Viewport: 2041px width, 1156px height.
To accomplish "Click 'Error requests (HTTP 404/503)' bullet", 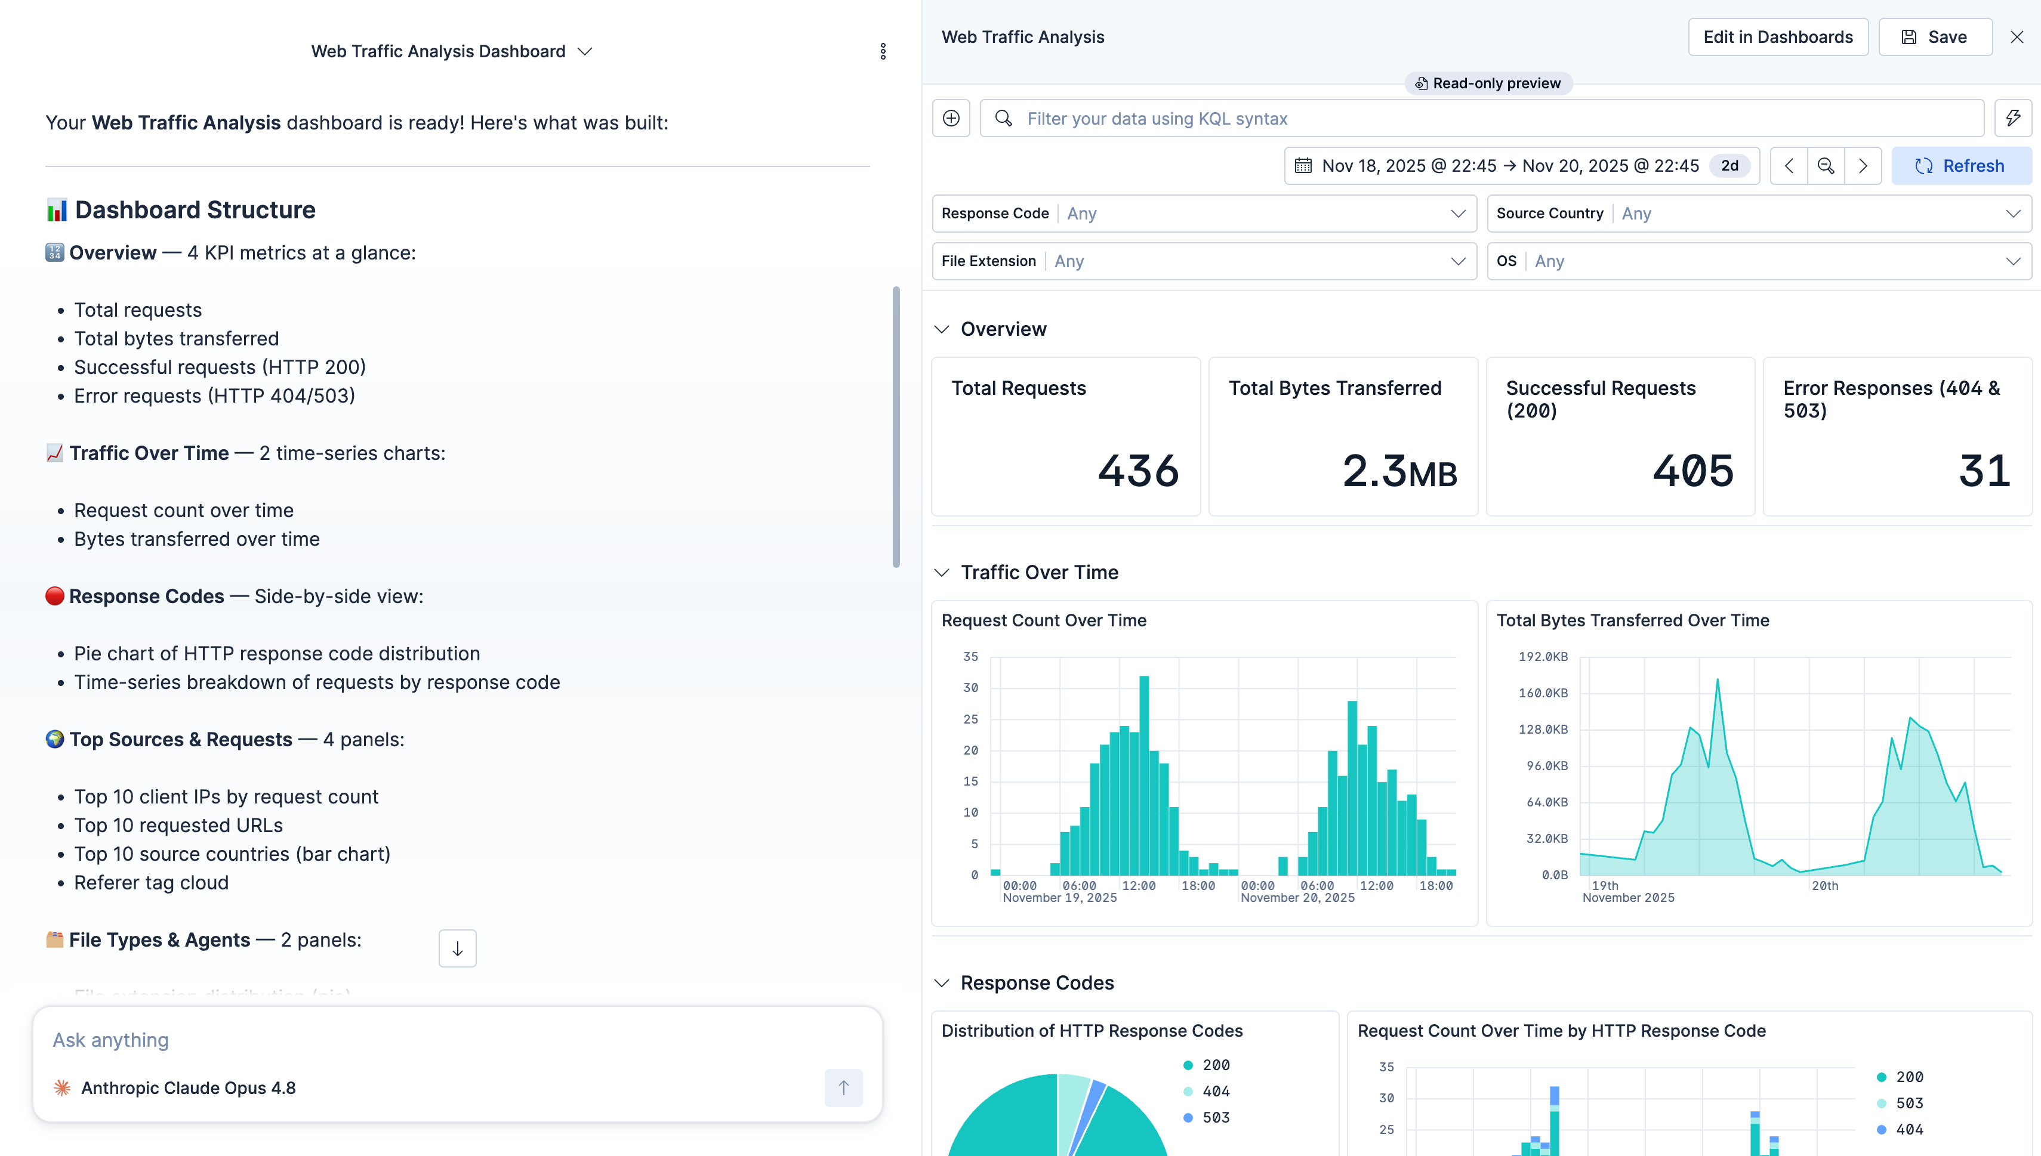I will [214, 395].
